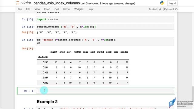Viewport: 194px width, 109px height.
Task: Click Last Checkpoint 9 hours ago text
Action: [x=97, y=3]
